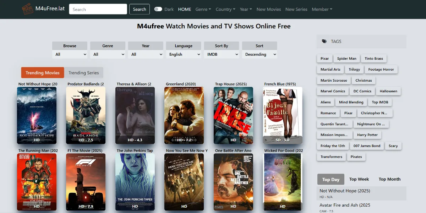Click the M4uFree clapperboard logo icon

click(27, 9)
